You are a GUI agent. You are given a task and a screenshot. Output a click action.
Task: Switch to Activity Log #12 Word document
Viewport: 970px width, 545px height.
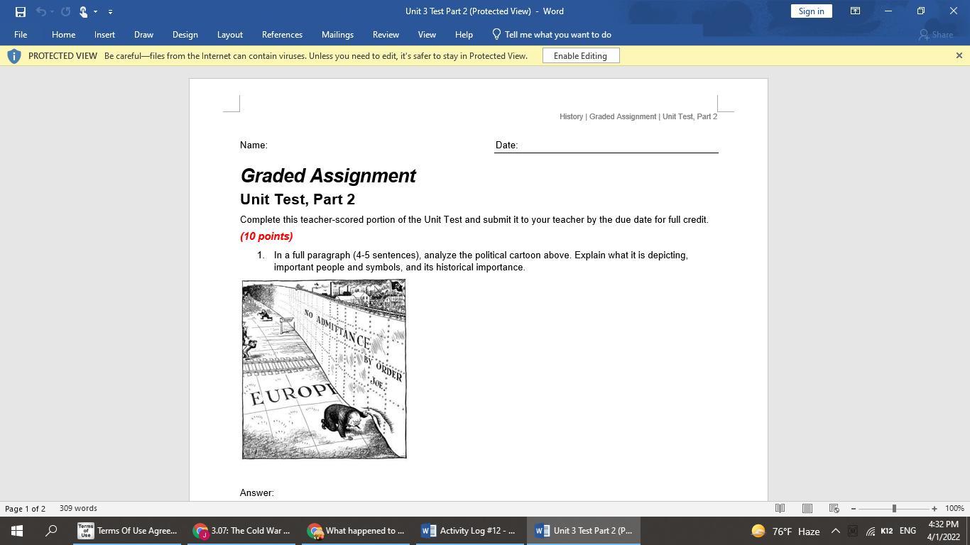coord(469,531)
